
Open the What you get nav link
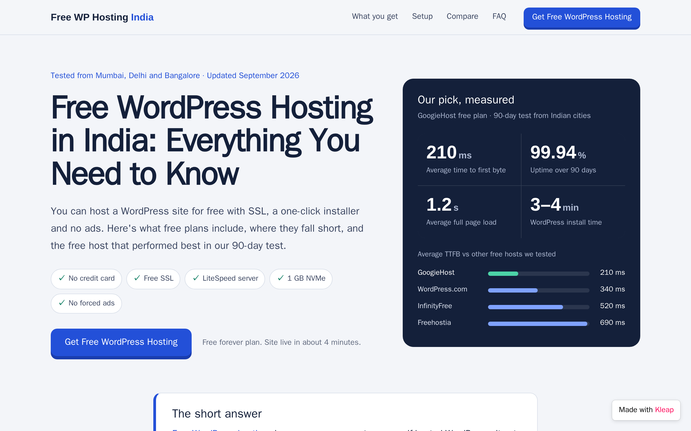click(375, 16)
